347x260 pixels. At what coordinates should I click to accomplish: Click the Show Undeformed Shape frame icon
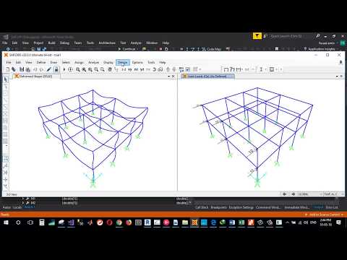click(x=226, y=69)
